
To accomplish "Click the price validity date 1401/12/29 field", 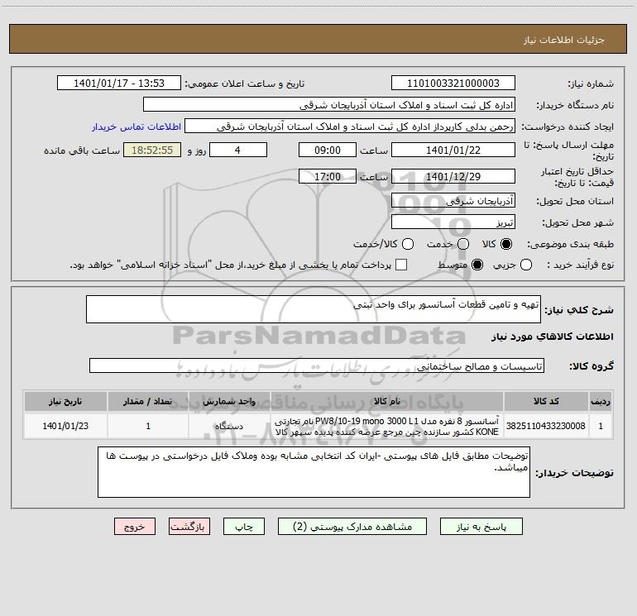I will (x=453, y=176).
